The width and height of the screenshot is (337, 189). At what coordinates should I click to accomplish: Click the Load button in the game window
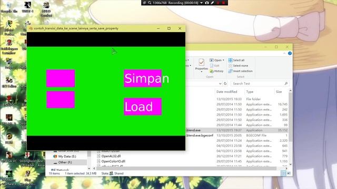(143, 107)
